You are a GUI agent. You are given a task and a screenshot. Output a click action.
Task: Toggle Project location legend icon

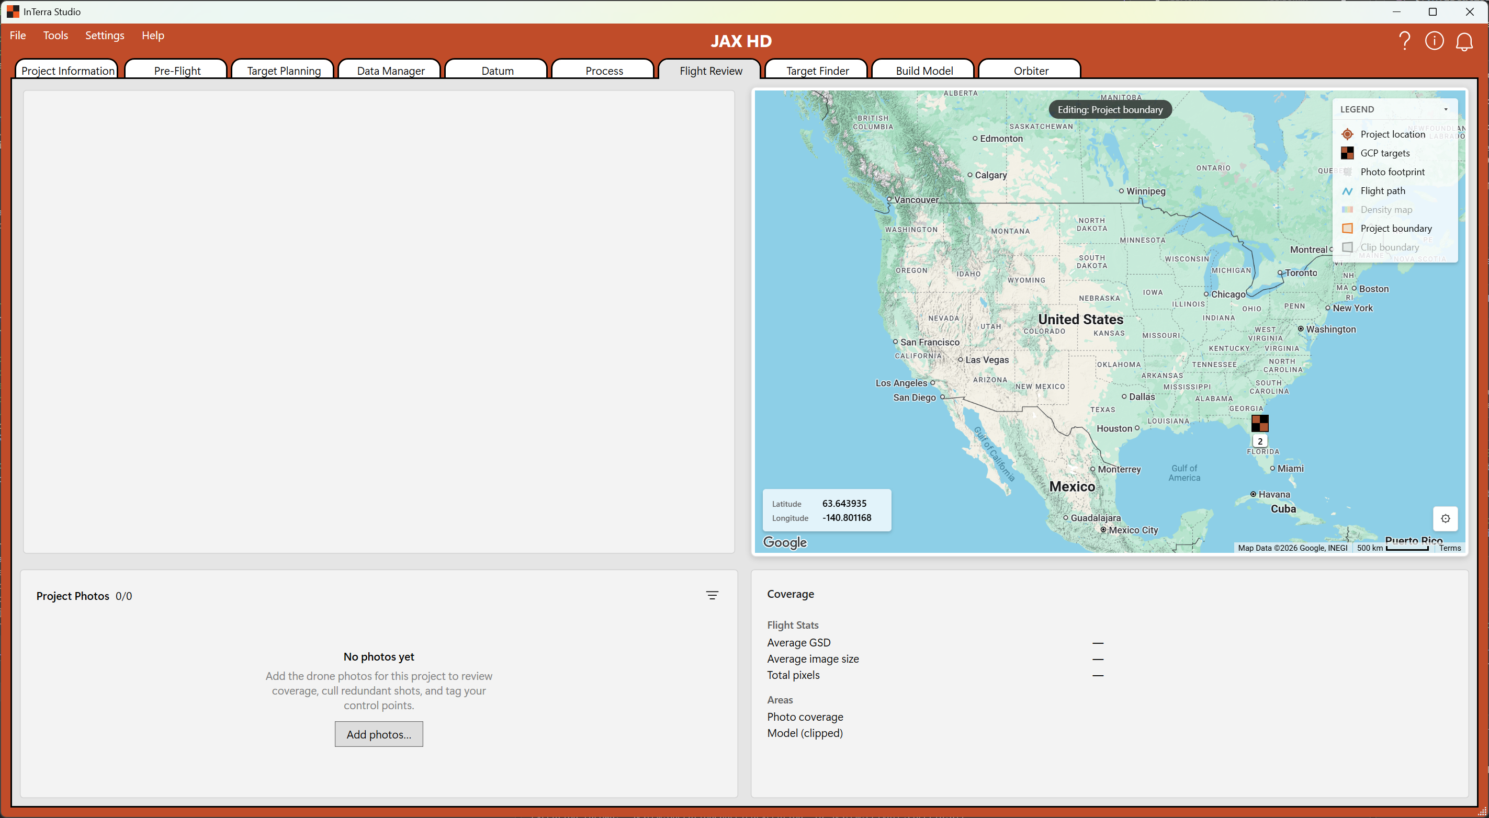pyautogui.click(x=1347, y=134)
